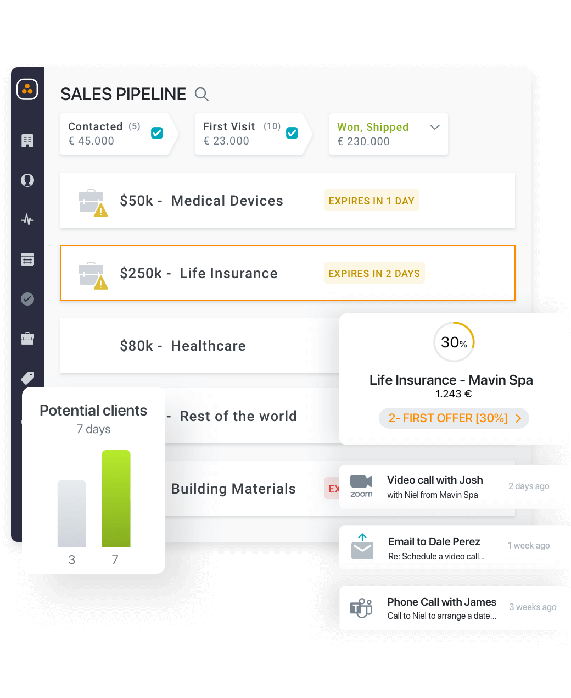
Task: Click the orange app logo in sidebar
Action: coord(27,89)
